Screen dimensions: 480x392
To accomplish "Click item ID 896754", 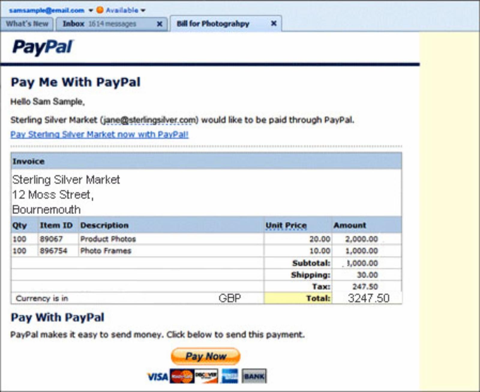I will point(53,251).
